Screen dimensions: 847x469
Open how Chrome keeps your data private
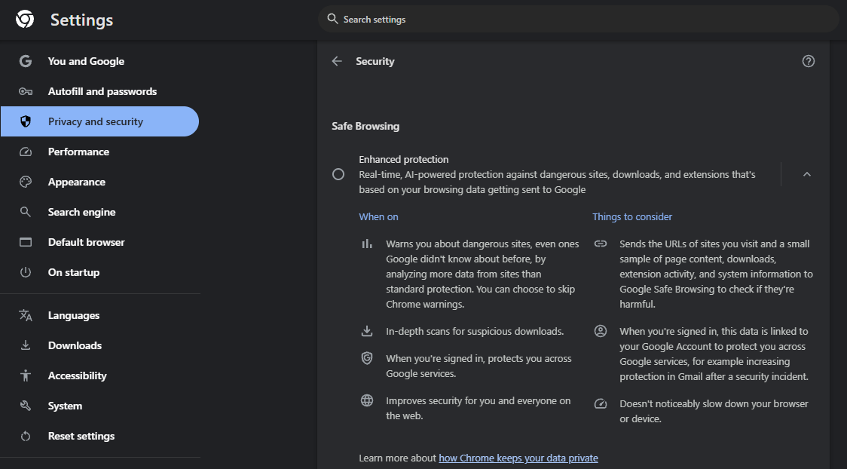point(518,458)
